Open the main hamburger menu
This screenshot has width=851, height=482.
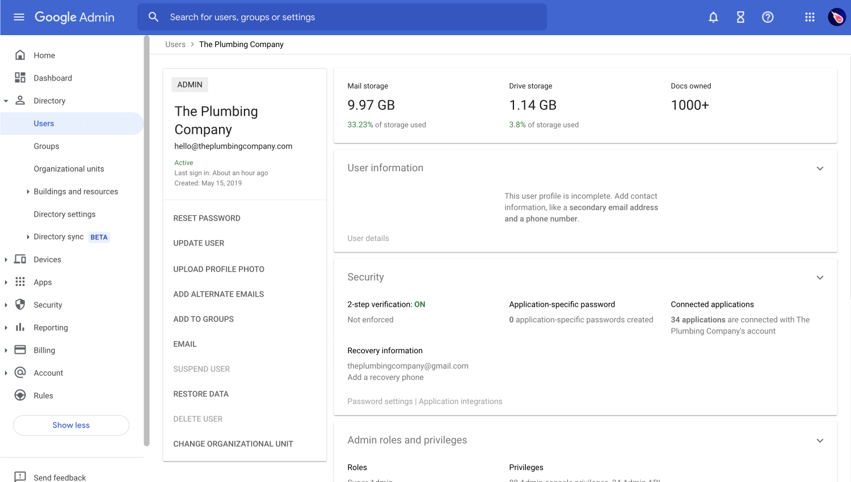coord(19,17)
